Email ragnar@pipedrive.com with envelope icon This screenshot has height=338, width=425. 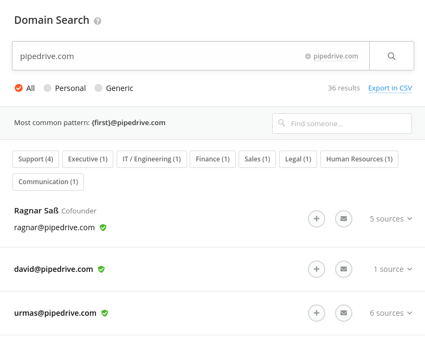tap(344, 219)
